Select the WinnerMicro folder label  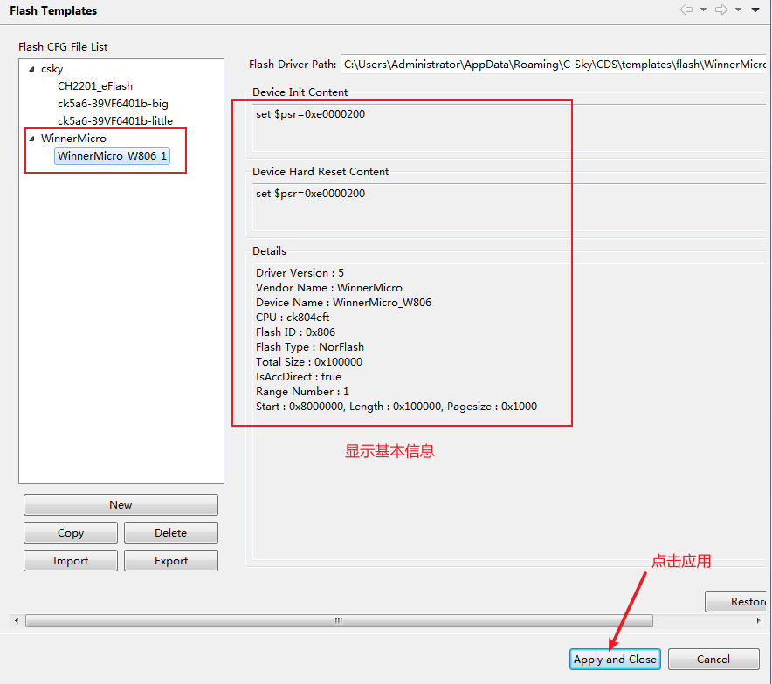(x=73, y=139)
